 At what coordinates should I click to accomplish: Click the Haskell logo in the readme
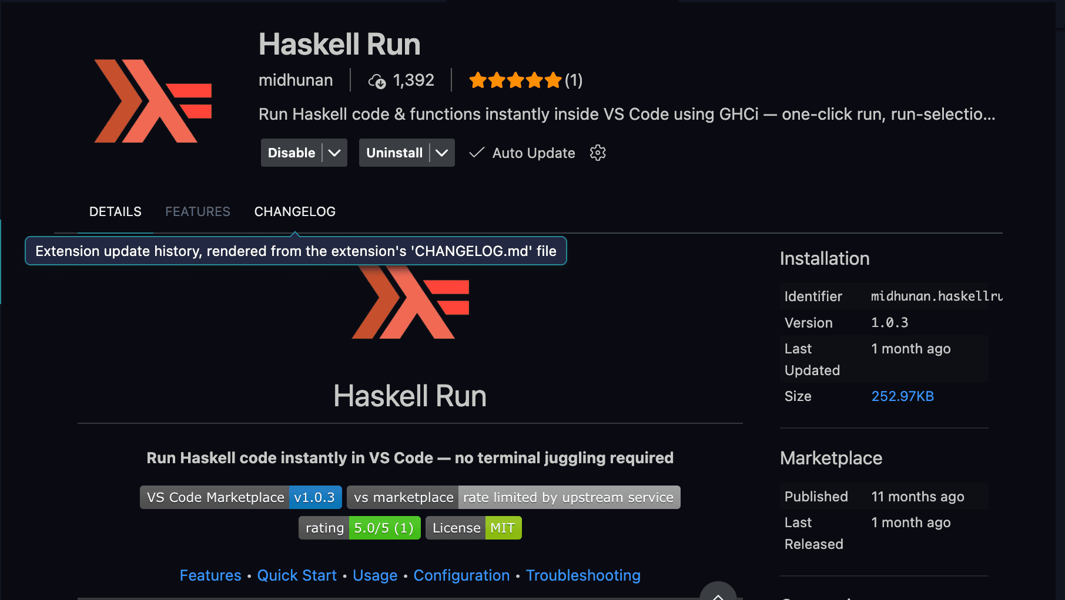click(410, 302)
